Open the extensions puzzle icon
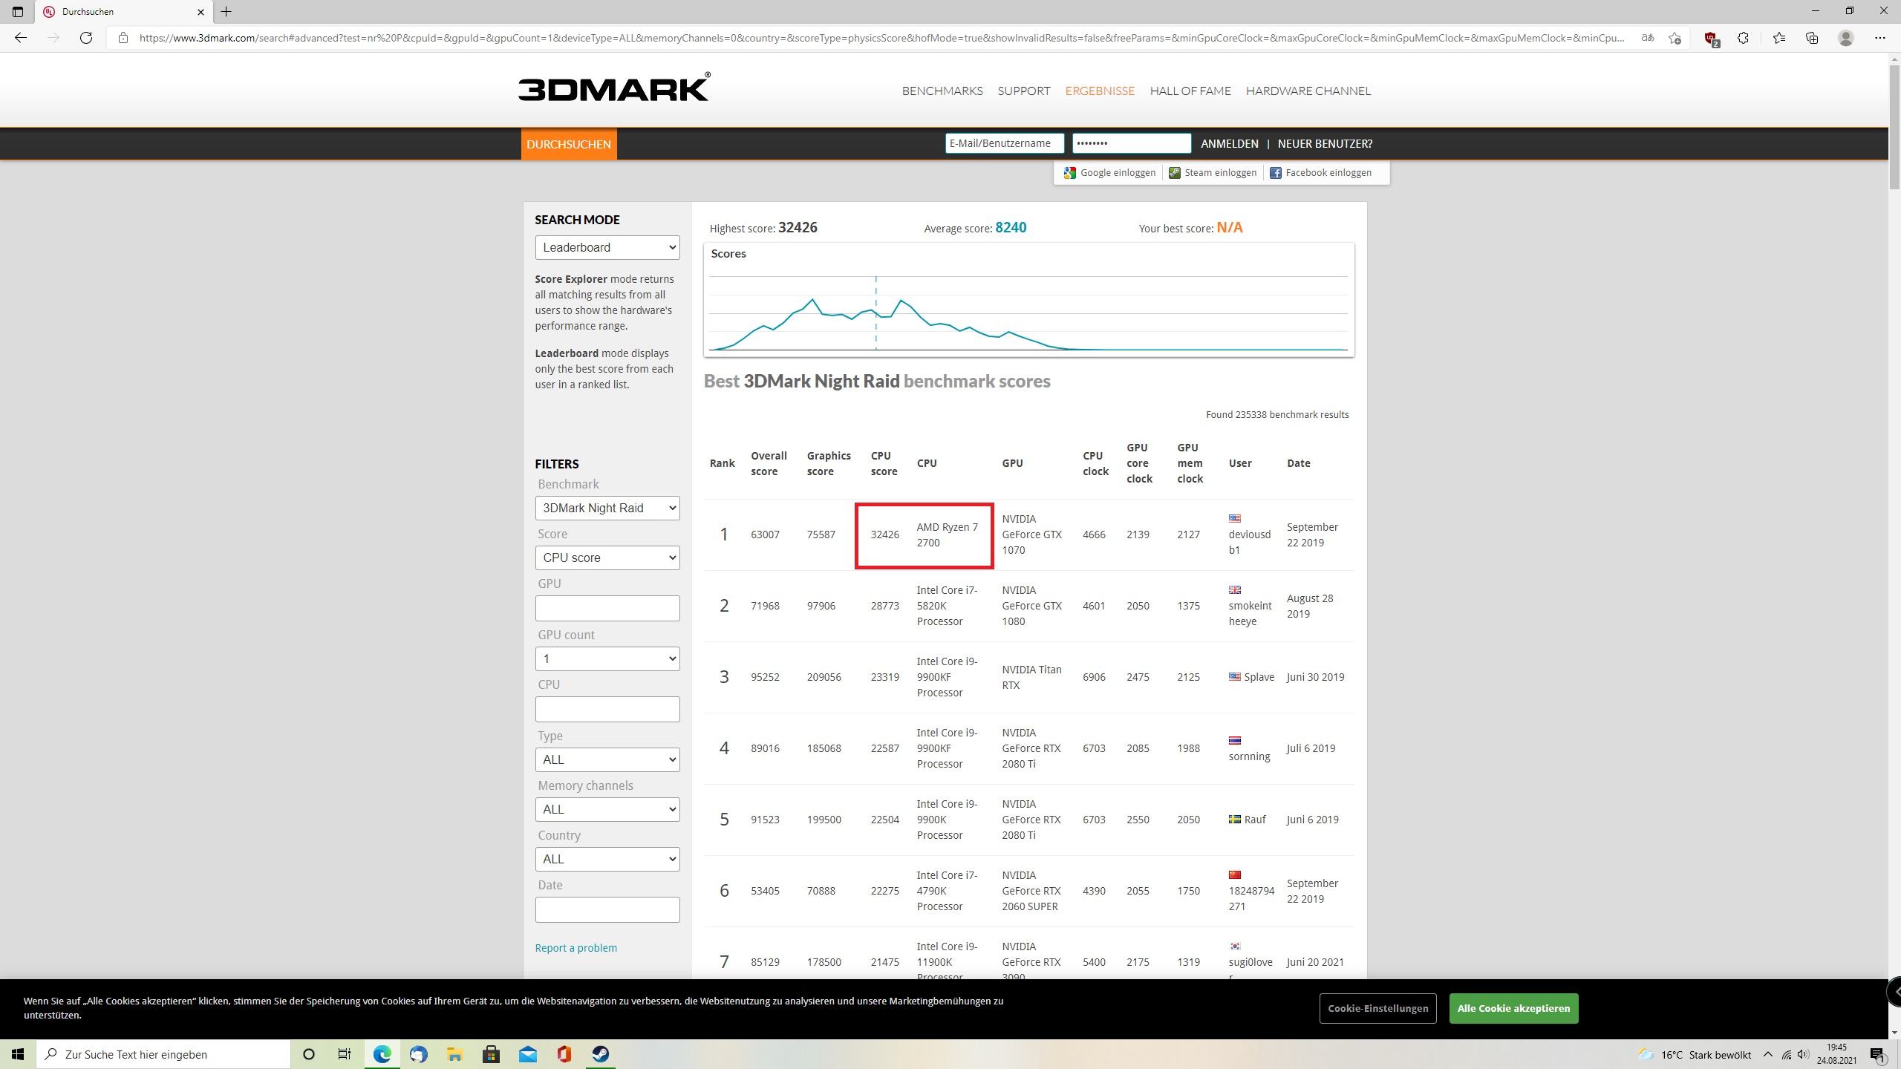1901x1069 pixels. [1743, 38]
